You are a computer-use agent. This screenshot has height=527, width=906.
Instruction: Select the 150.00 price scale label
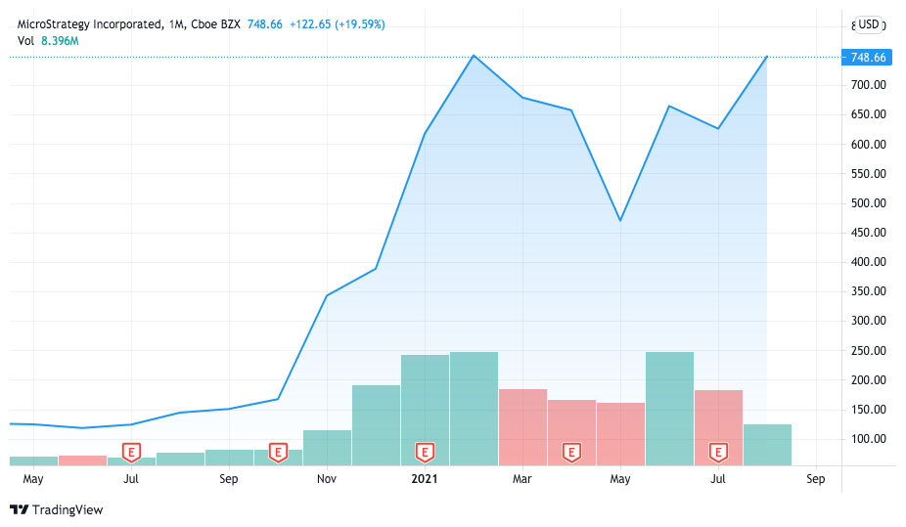point(868,409)
